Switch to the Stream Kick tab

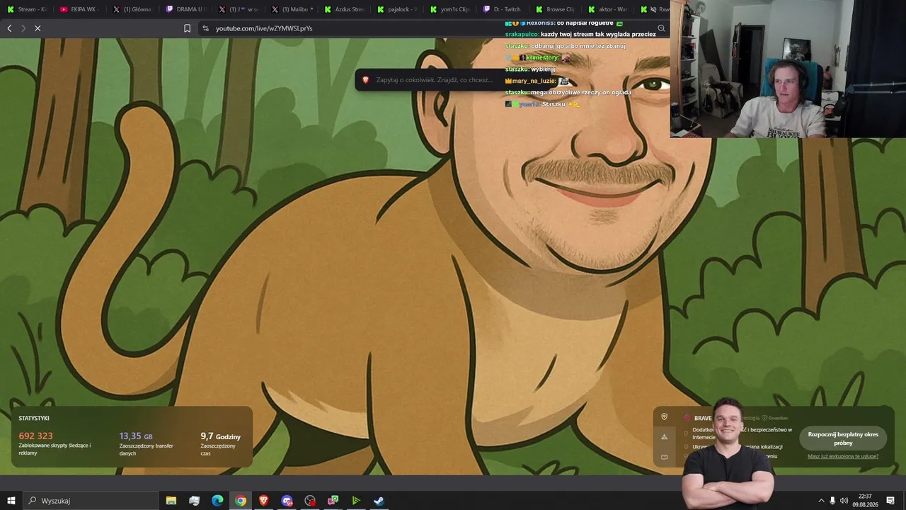click(x=26, y=9)
